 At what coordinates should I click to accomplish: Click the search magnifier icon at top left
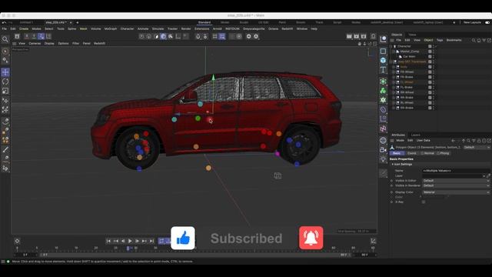coord(5,39)
